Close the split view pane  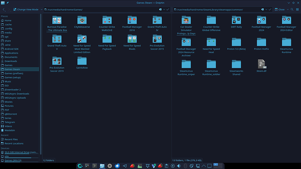[280, 10]
